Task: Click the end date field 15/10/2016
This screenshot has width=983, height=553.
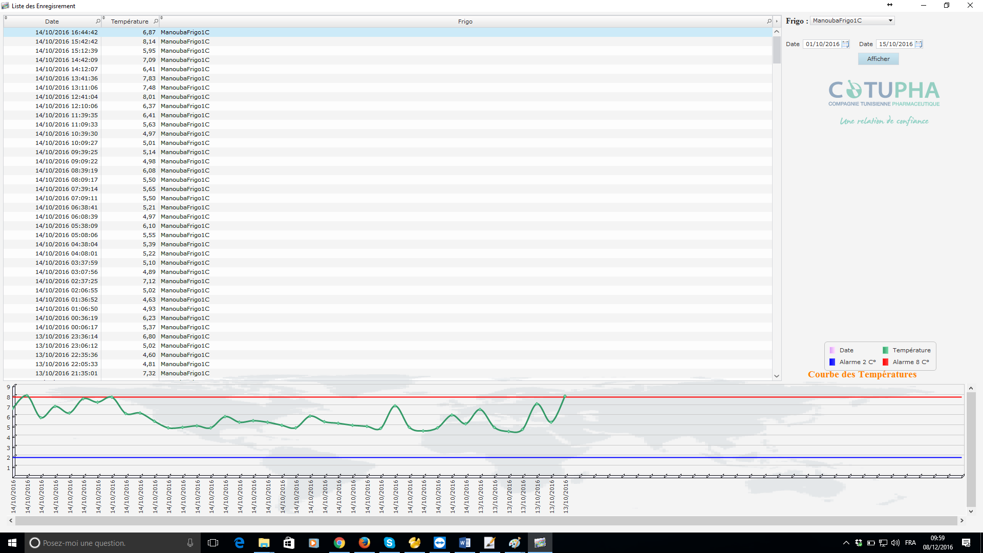Action: click(895, 44)
